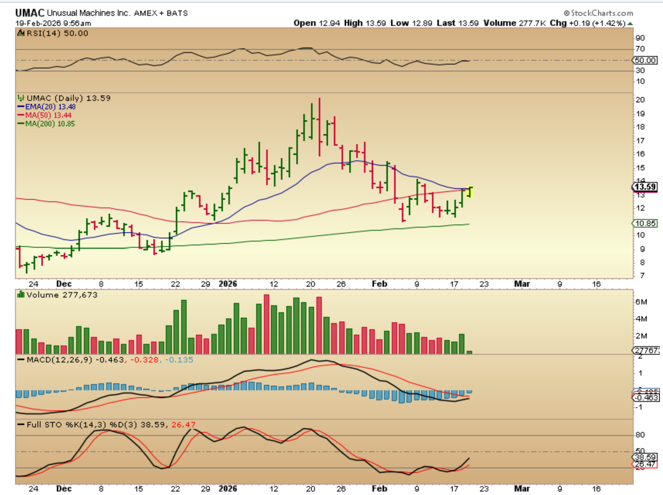663x495 pixels.
Task: Click the blue -0.135 MACD histogram value
Action: [179, 360]
